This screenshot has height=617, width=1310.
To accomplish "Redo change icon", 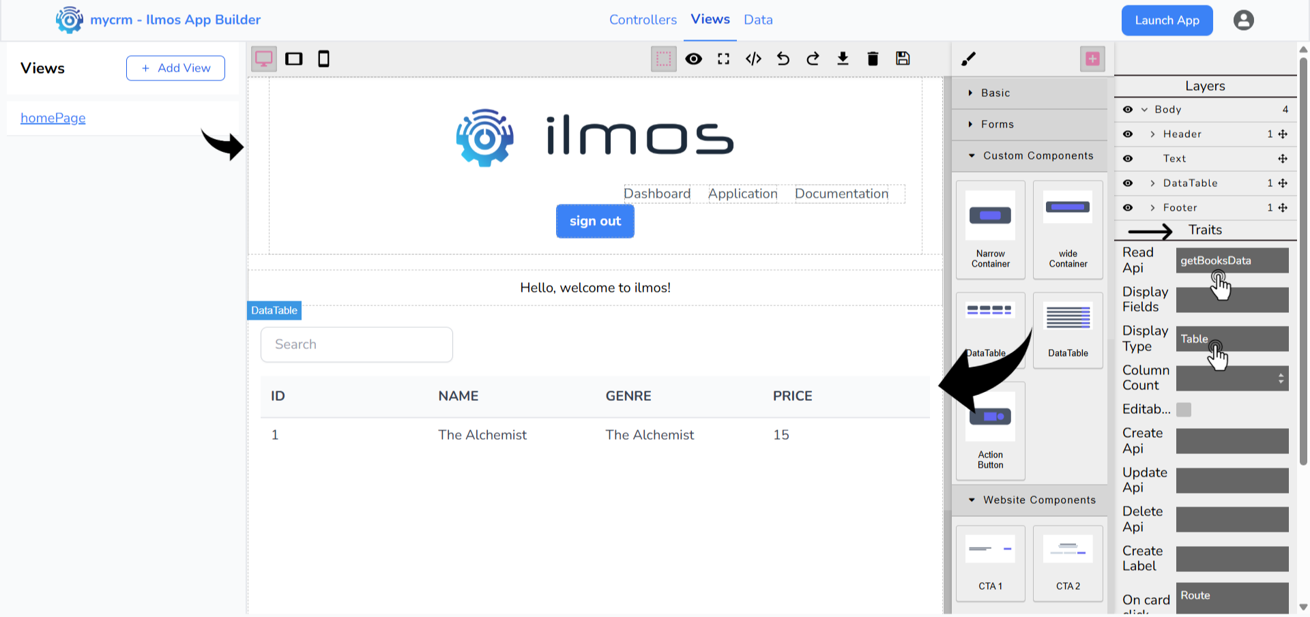I will [813, 59].
